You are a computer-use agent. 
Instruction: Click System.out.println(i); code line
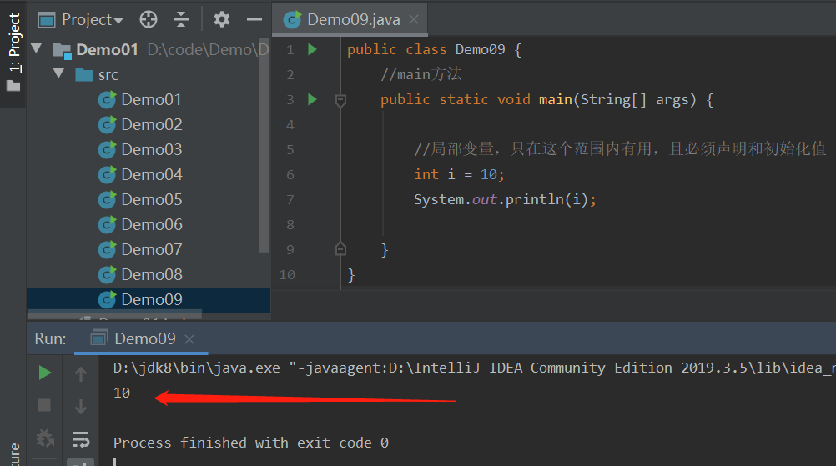505,200
